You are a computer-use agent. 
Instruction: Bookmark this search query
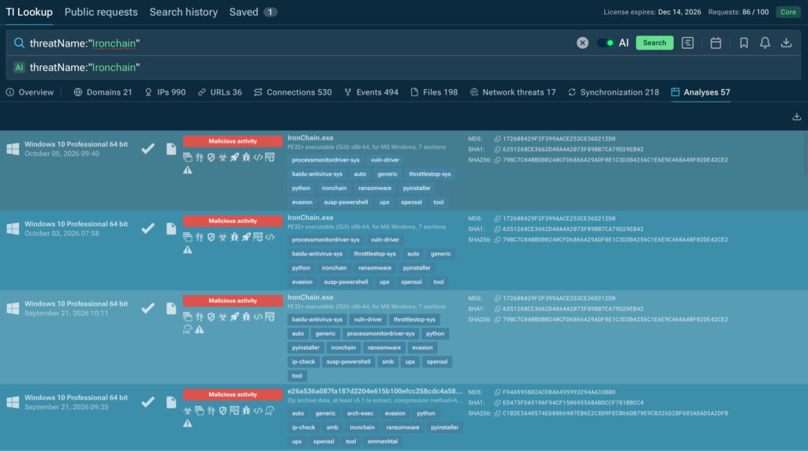click(x=743, y=43)
